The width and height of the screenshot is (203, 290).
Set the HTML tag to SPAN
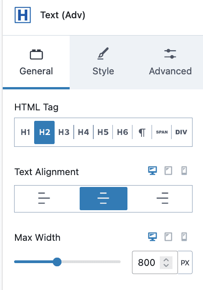point(162,132)
